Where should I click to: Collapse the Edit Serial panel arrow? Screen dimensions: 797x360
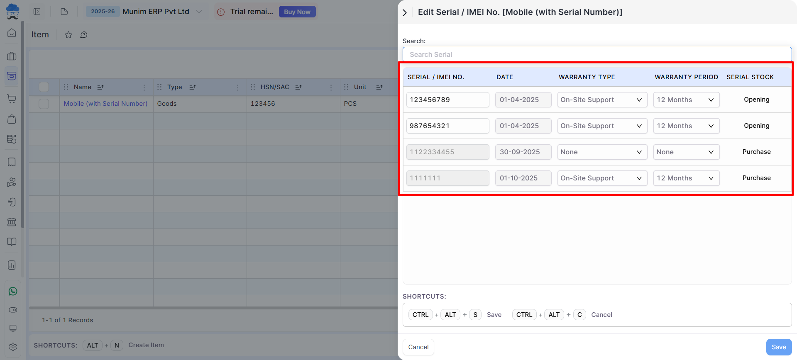point(405,12)
